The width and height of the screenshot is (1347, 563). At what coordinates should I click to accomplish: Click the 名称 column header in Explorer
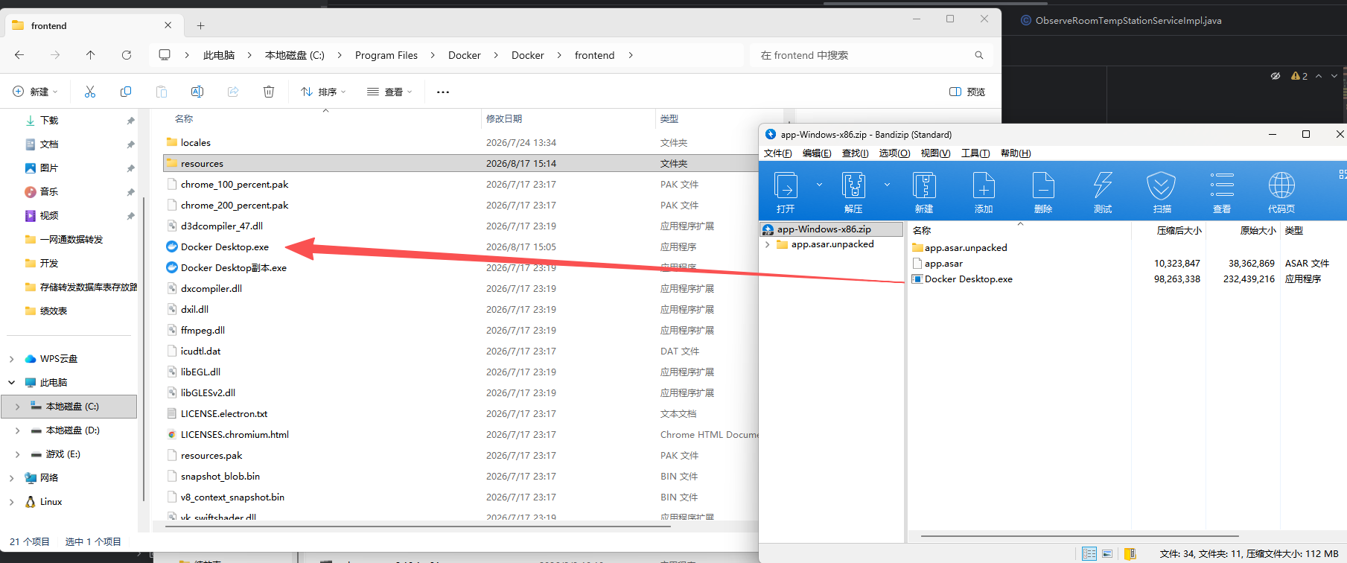(184, 118)
